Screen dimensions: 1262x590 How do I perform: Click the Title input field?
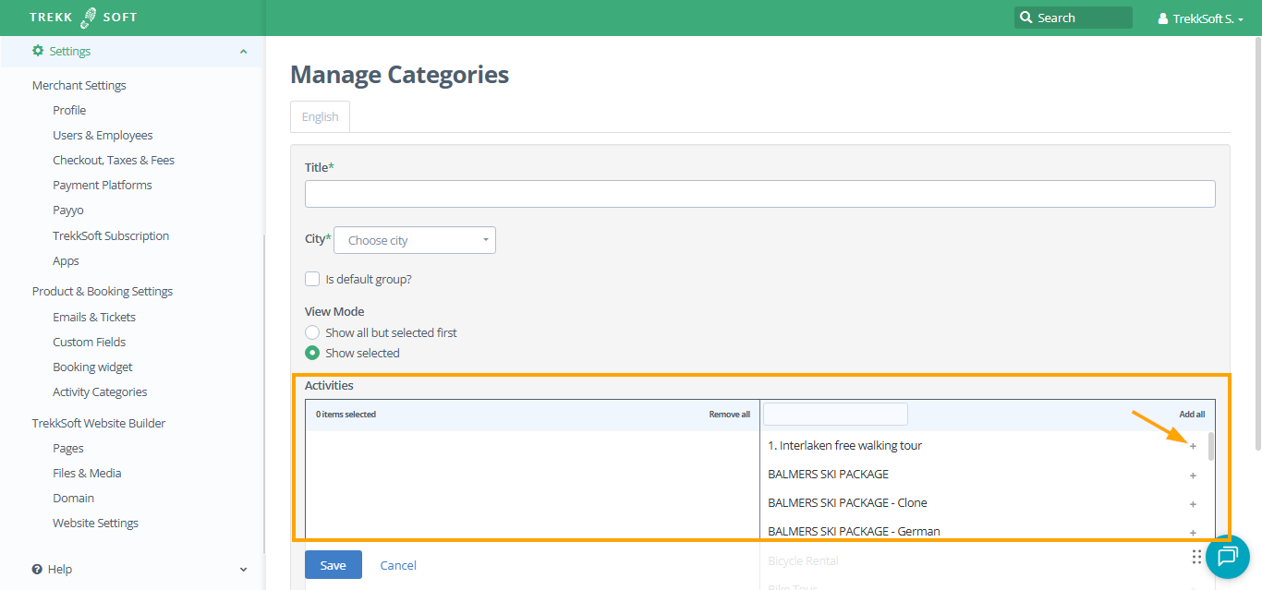click(x=759, y=194)
